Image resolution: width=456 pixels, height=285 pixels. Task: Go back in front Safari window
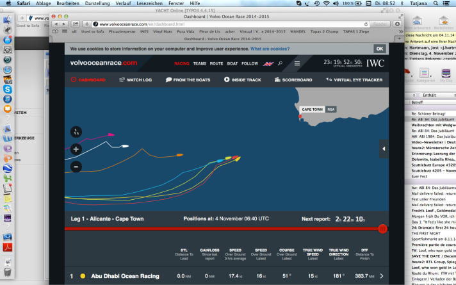[56, 24]
